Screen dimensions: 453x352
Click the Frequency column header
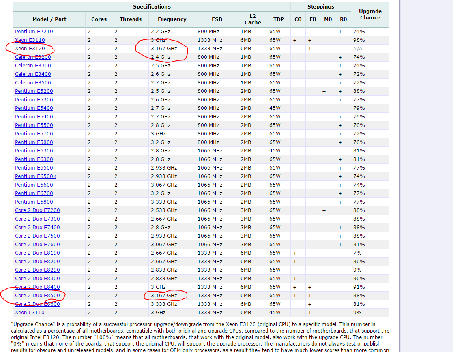tap(172, 19)
